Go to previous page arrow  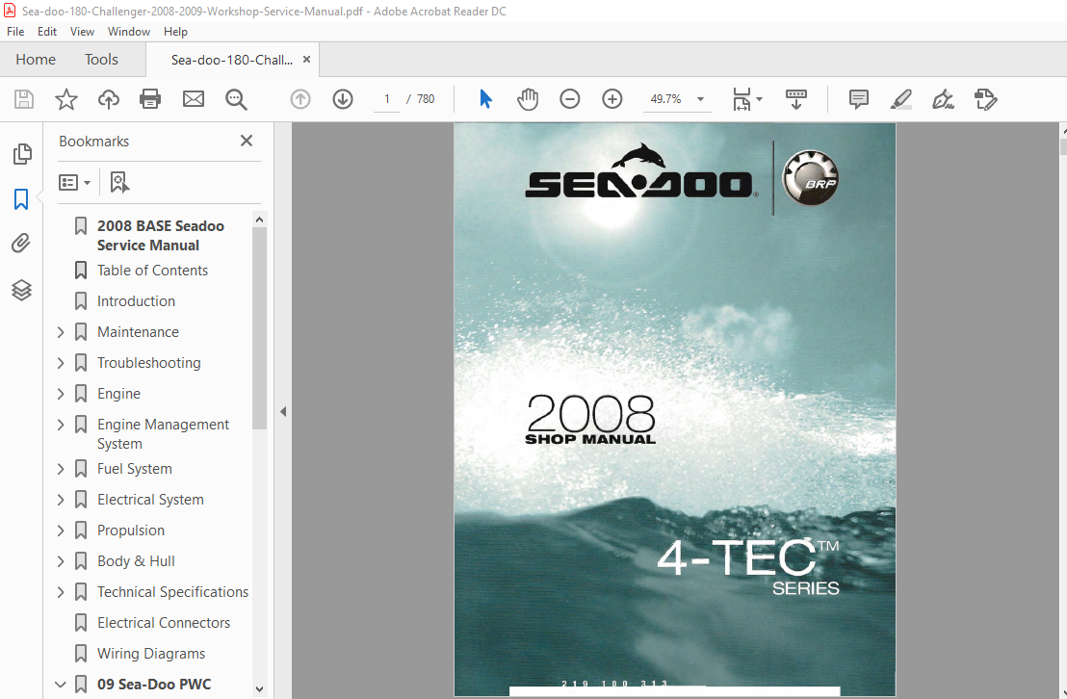pos(300,99)
